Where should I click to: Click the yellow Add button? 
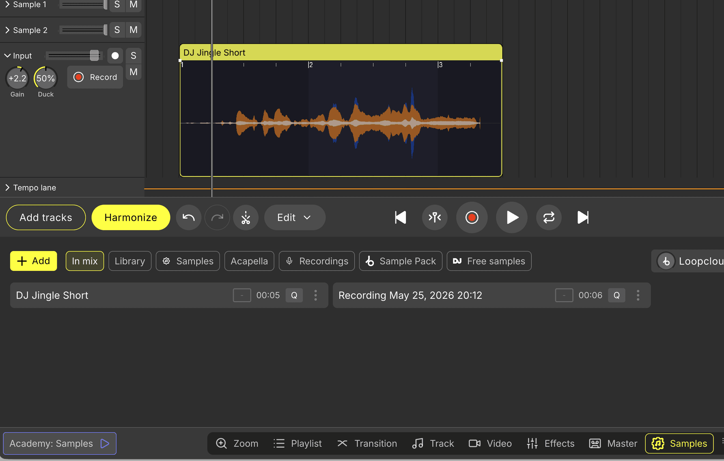coord(33,261)
